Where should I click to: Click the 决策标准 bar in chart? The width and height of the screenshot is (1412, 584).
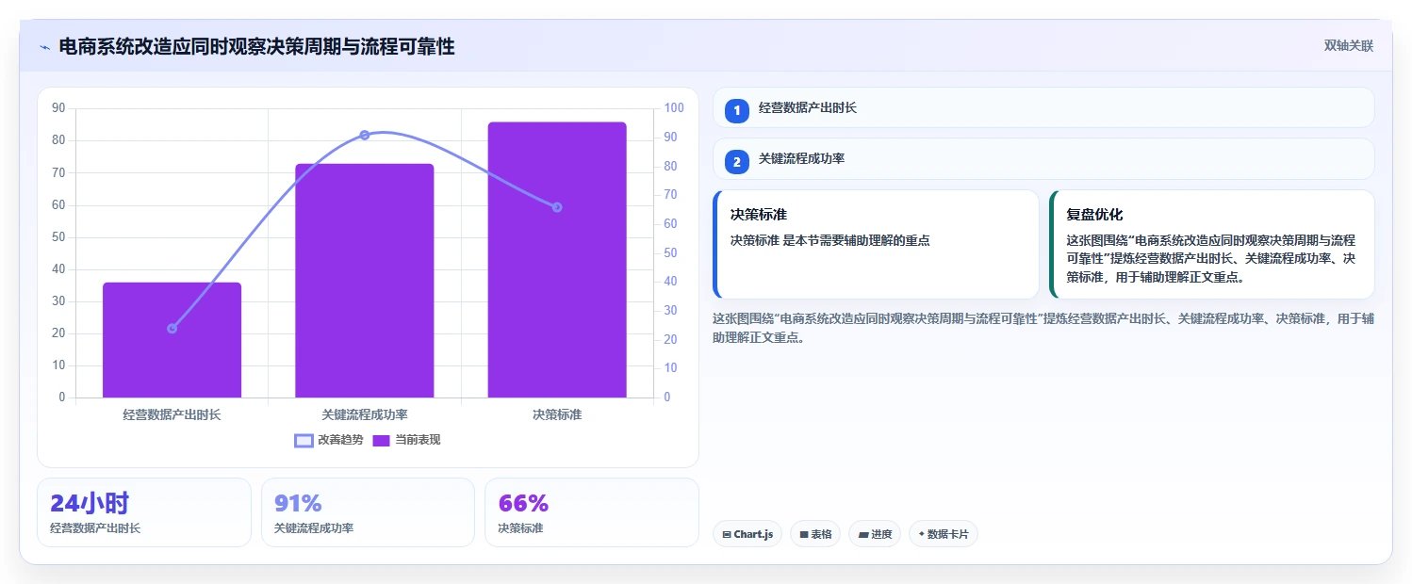coord(557,260)
